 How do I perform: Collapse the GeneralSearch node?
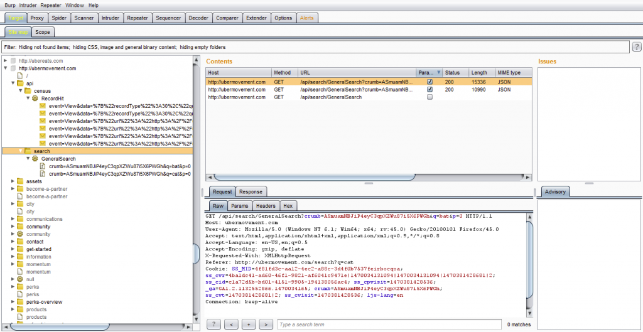coord(28,159)
